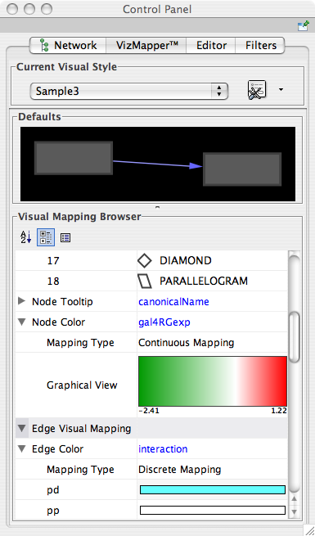Click the window resize grip corner

[x=308, y=529]
